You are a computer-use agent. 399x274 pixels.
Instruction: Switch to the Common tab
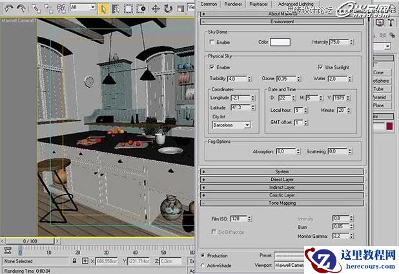[209, 4]
